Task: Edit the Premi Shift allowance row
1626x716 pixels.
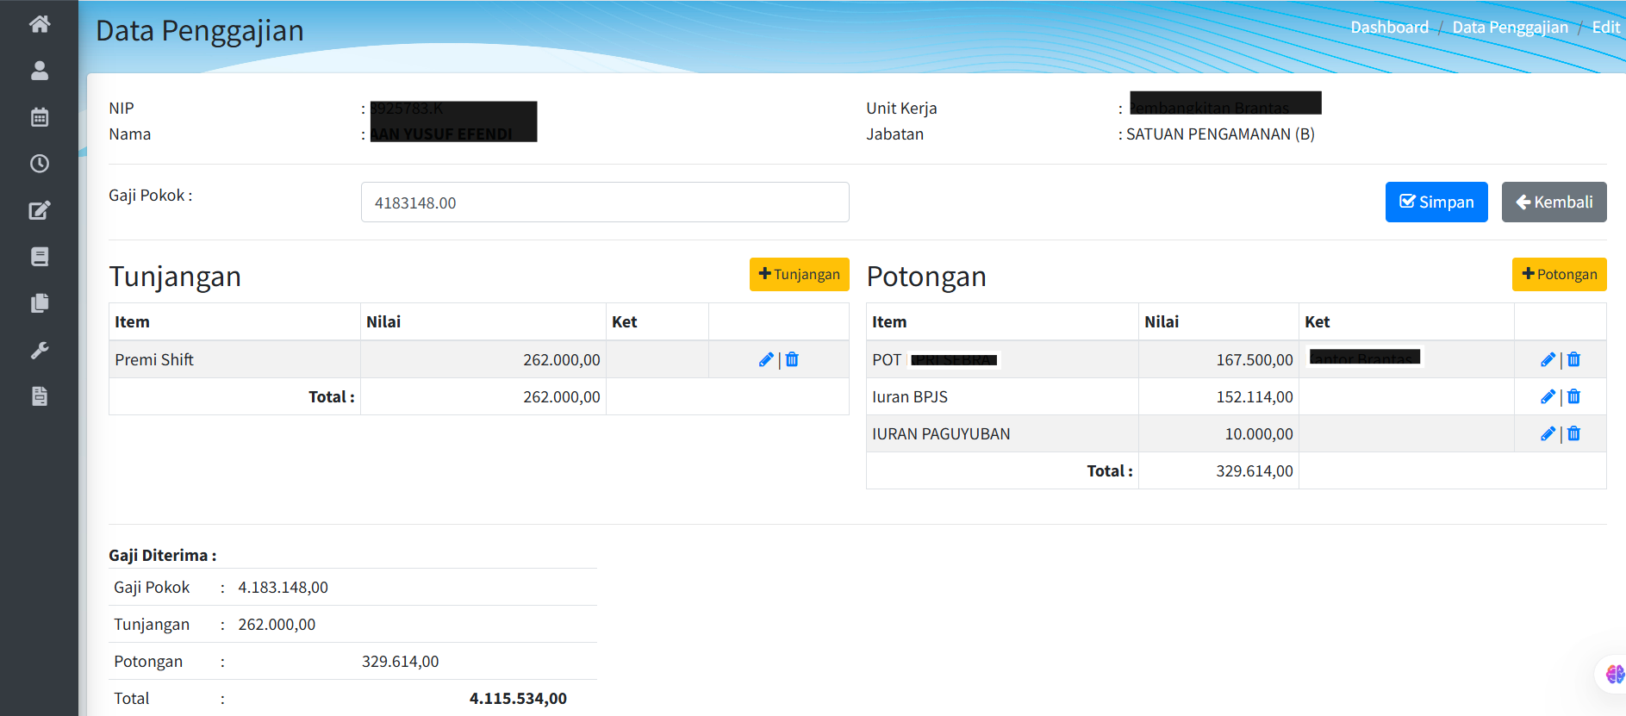Action: click(x=765, y=360)
